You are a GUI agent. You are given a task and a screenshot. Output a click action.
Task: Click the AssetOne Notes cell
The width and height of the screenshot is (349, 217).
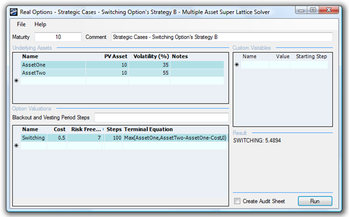197,65
